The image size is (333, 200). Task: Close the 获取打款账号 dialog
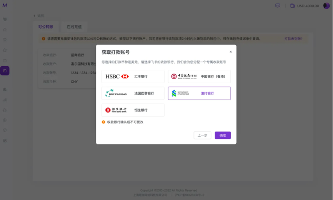pos(231,52)
